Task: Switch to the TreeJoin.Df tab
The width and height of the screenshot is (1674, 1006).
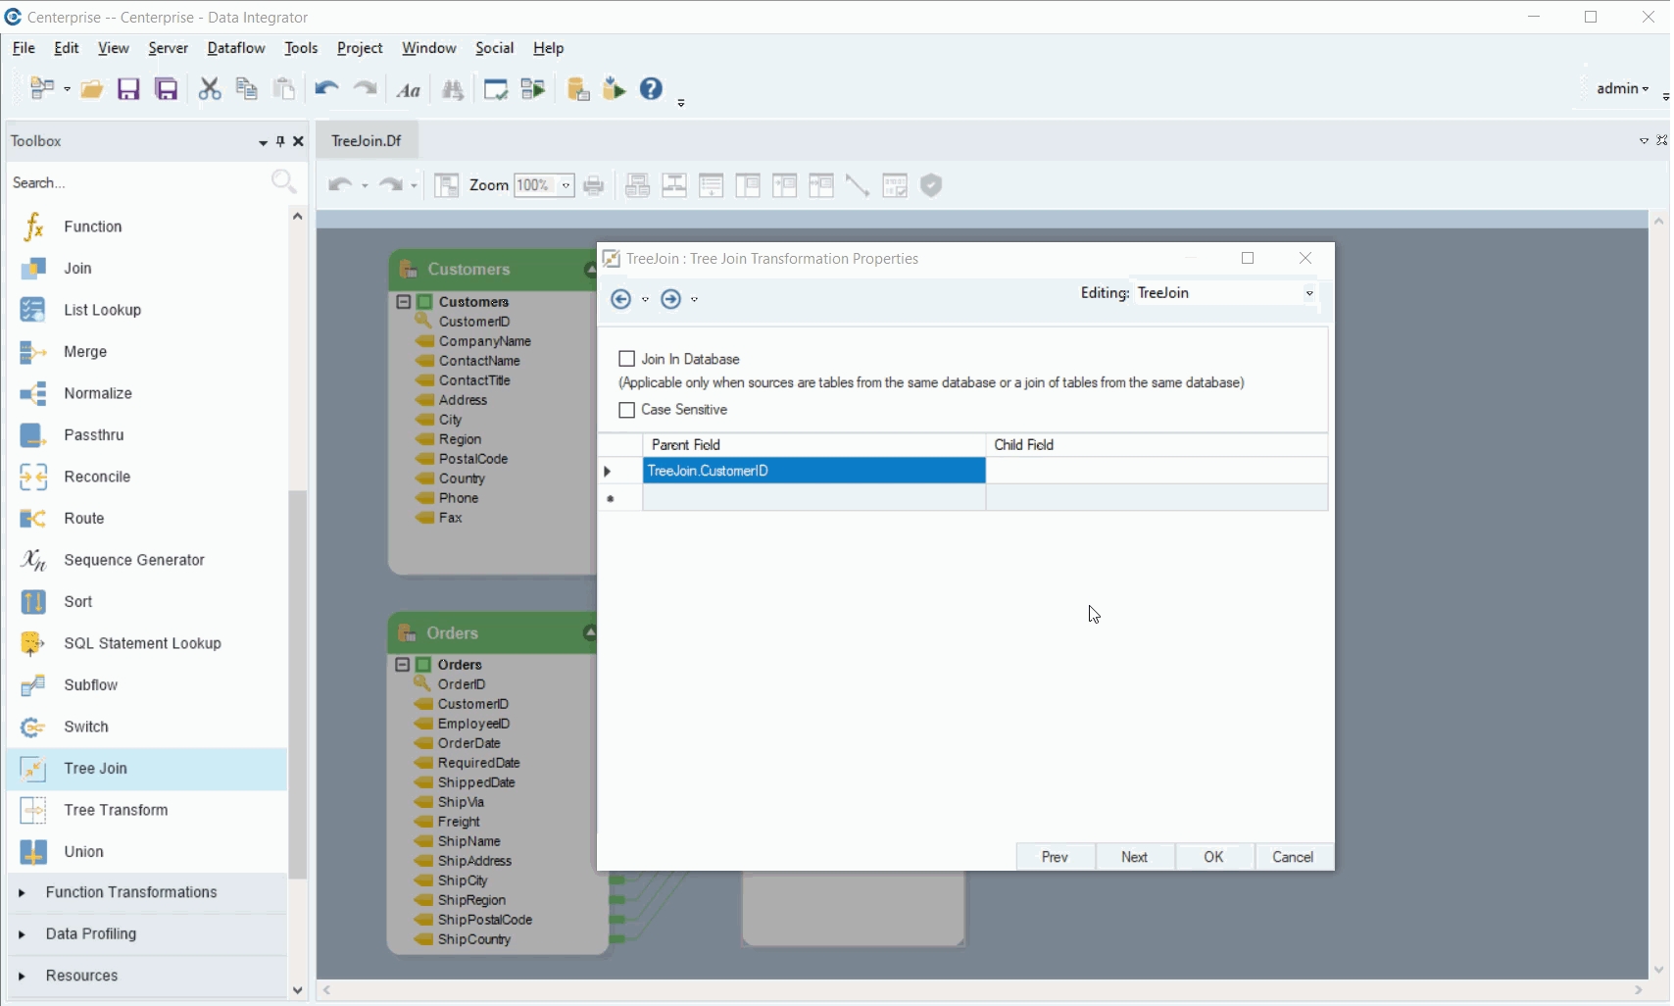Action: (x=367, y=141)
